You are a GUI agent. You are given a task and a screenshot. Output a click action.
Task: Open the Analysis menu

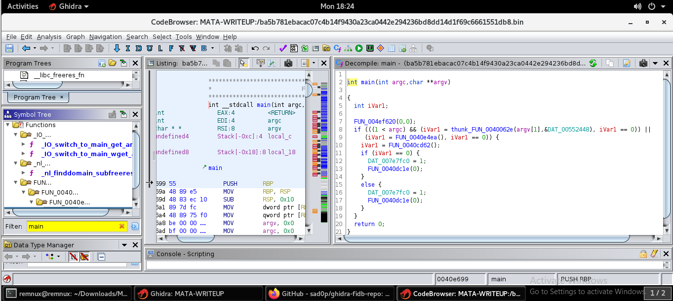point(49,36)
